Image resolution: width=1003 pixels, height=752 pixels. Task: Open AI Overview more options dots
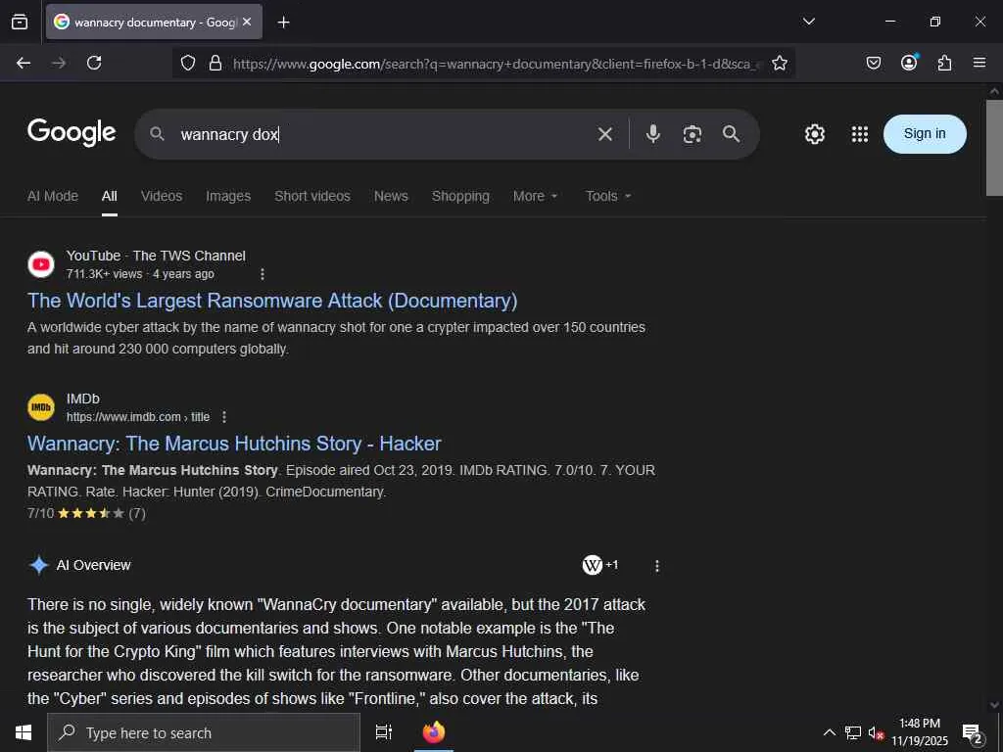[x=657, y=566]
